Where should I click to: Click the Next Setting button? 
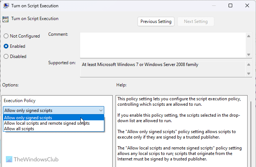pyautogui.click(x=196, y=22)
